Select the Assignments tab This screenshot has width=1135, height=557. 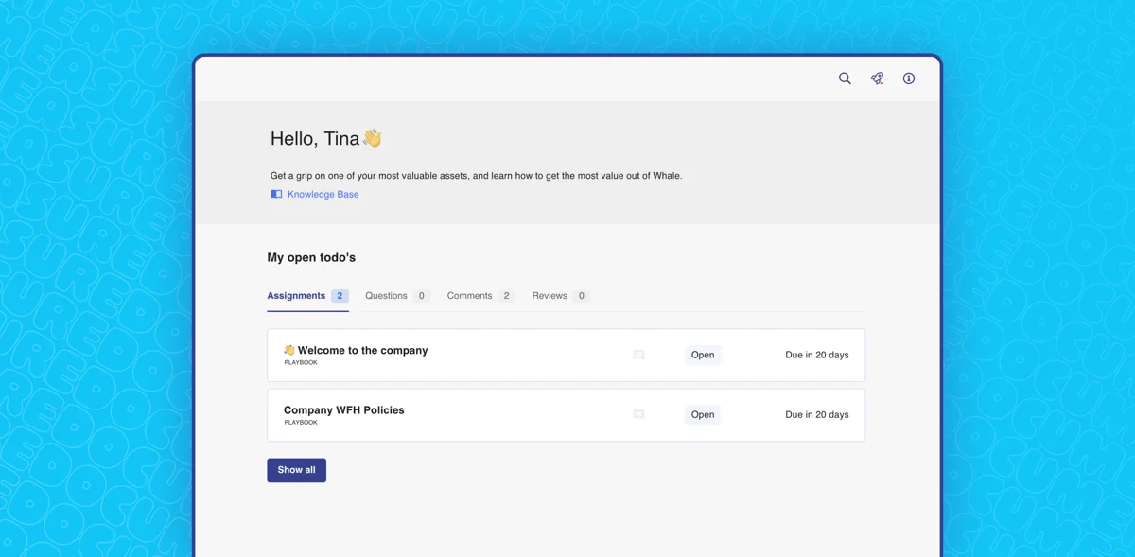(295, 295)
